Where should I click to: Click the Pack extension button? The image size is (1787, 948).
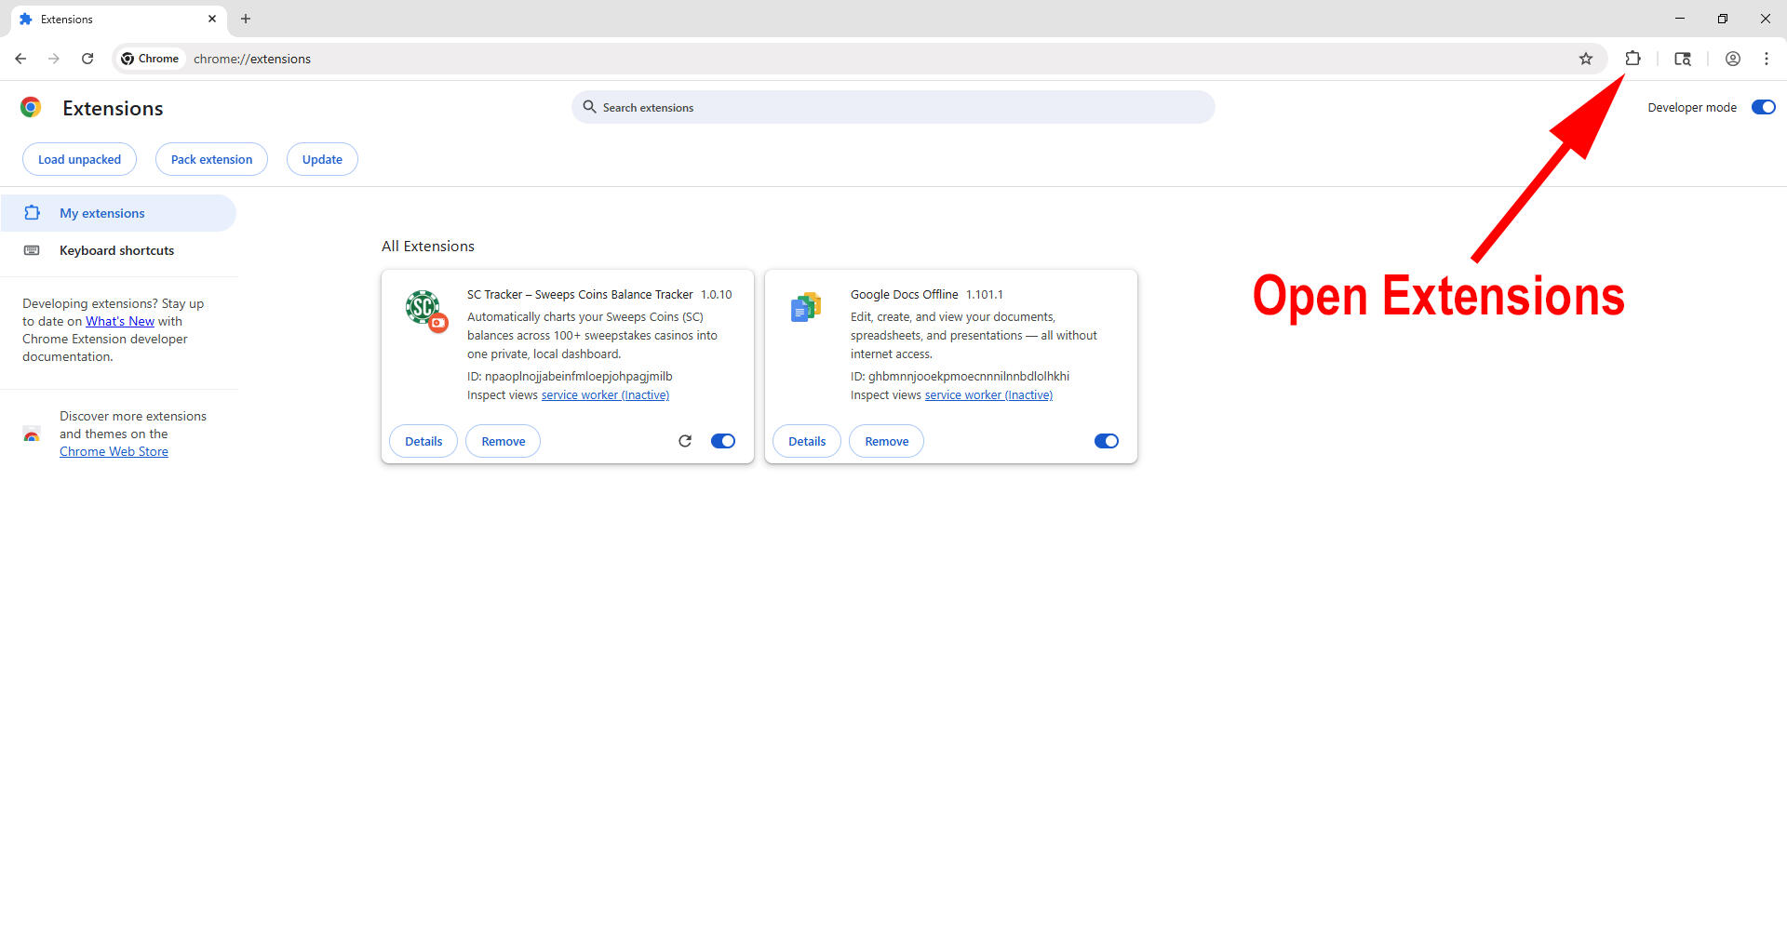(x=211, y=159)
